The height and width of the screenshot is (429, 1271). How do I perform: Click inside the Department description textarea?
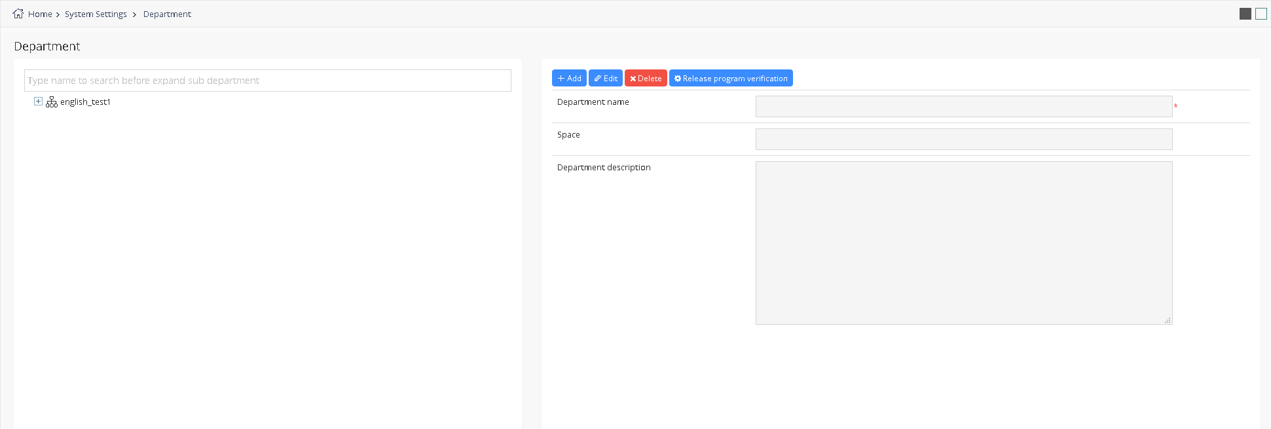(x=963, y=242)
